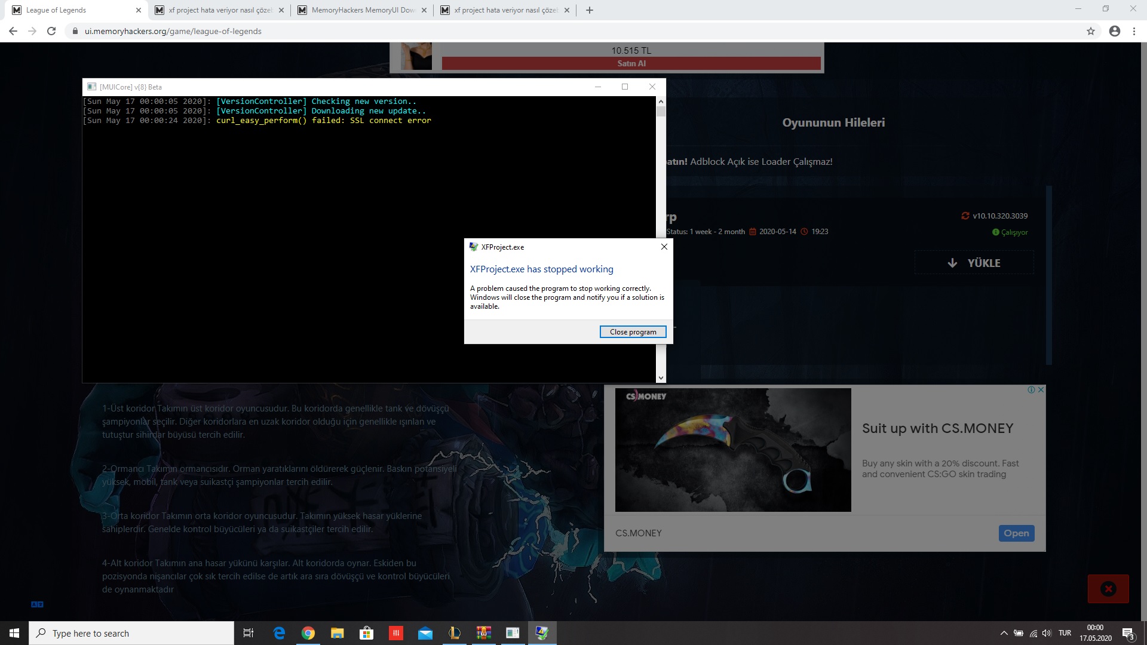Open the Windows Start menu
1147x645 pixels.
point(14,633)
